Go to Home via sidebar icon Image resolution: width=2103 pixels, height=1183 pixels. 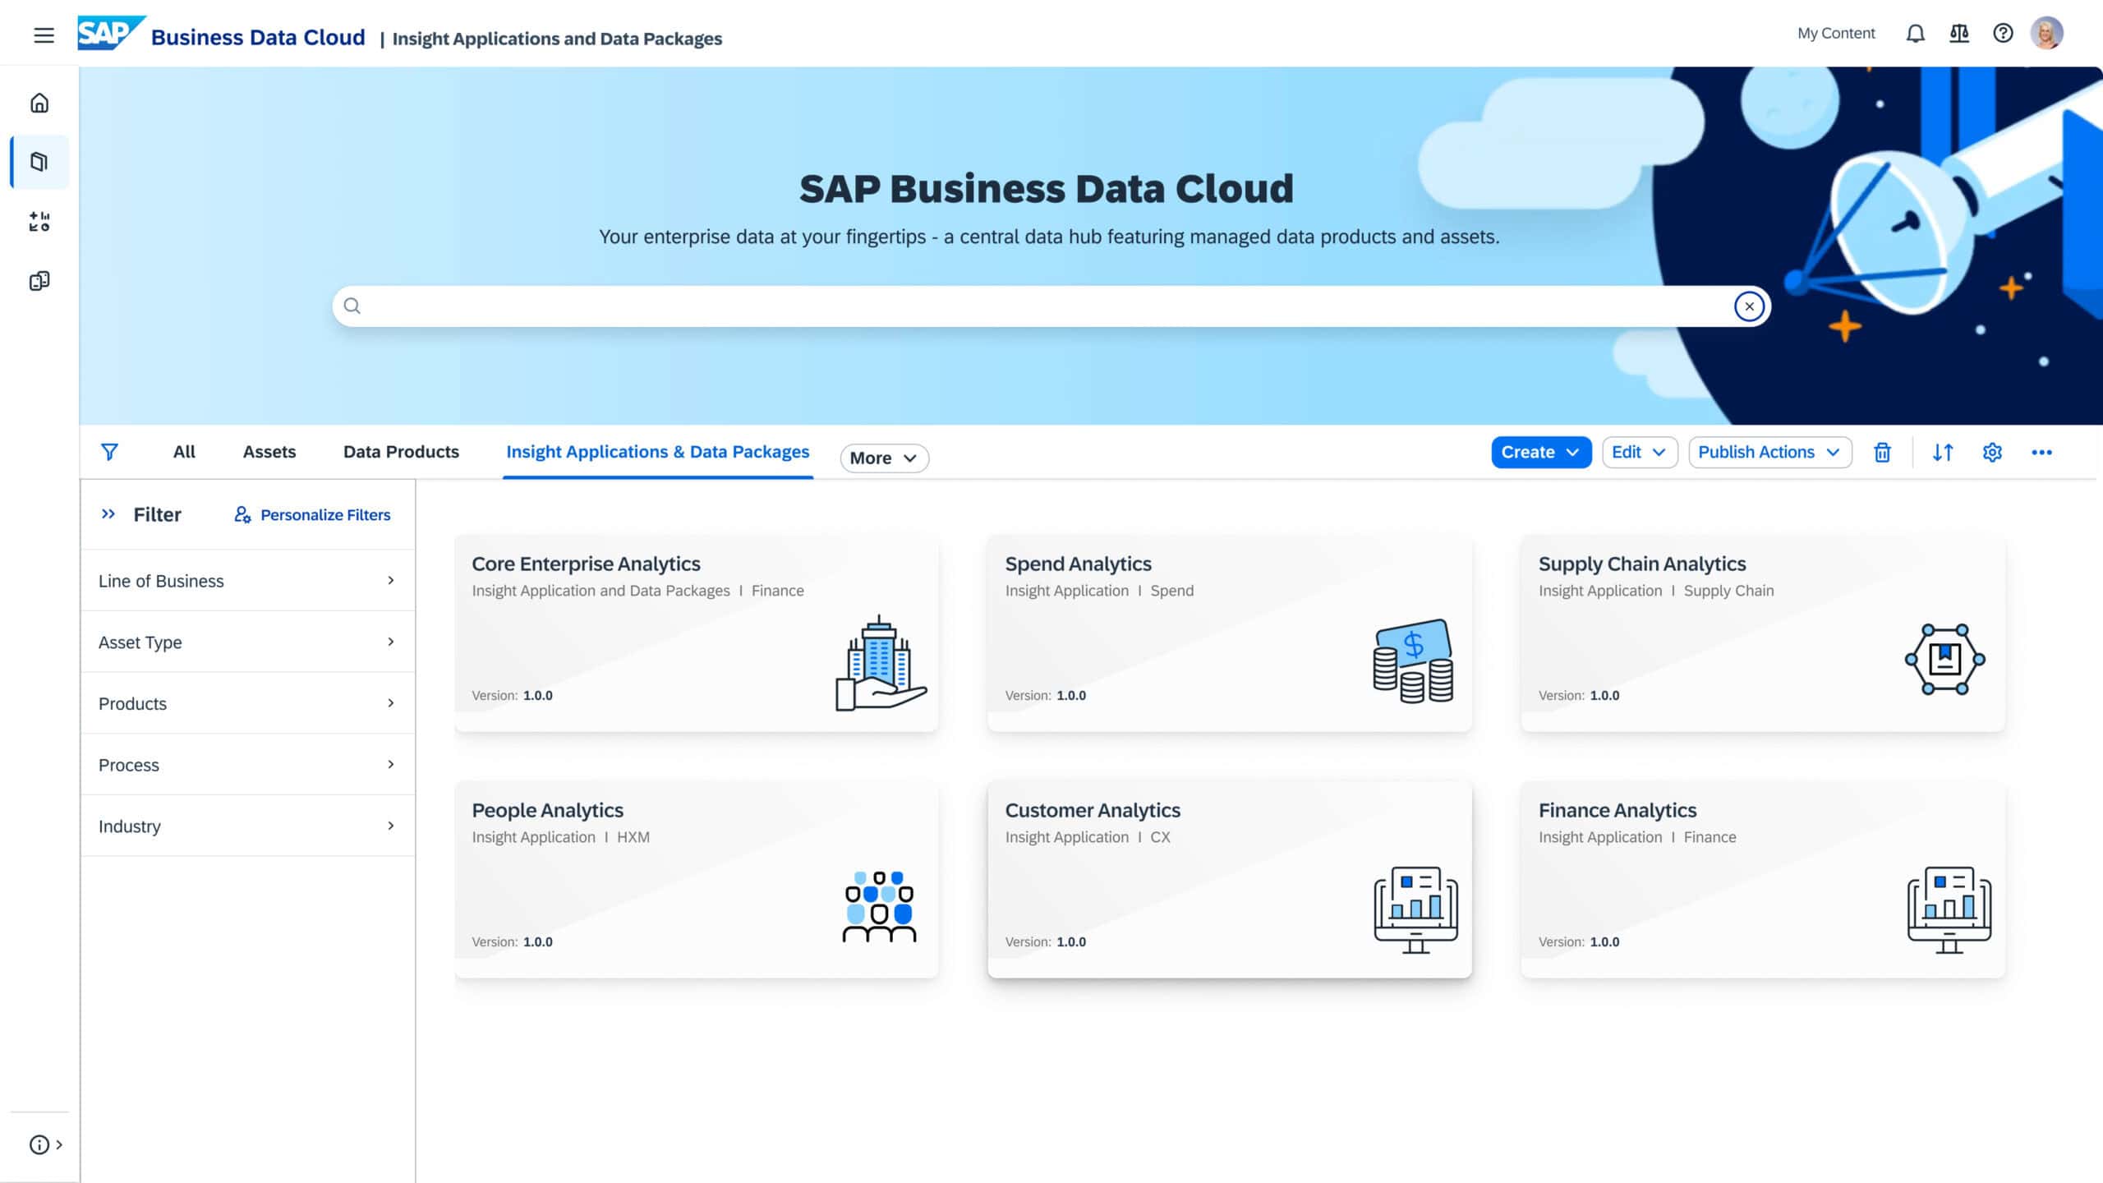39,103
